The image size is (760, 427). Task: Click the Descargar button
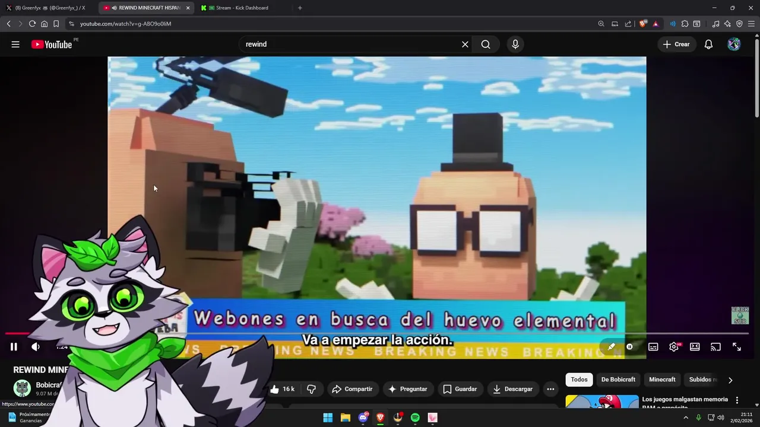513,389
